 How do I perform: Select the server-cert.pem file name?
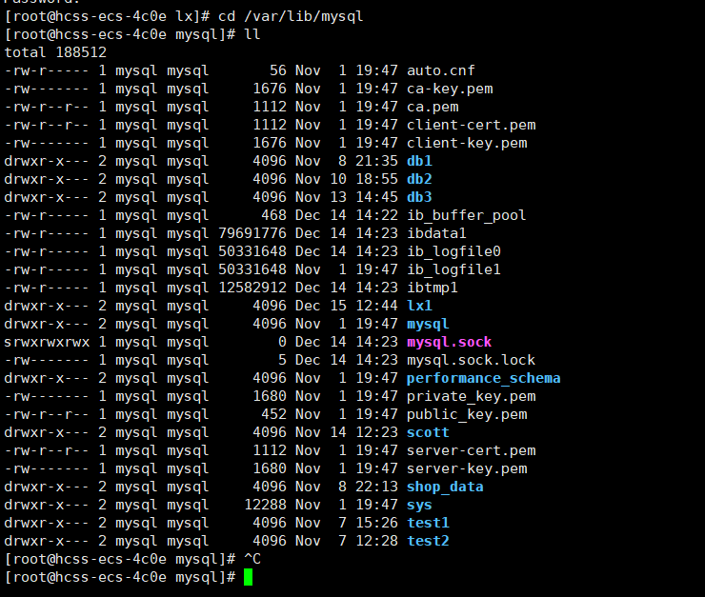click(x=472, y=450)
